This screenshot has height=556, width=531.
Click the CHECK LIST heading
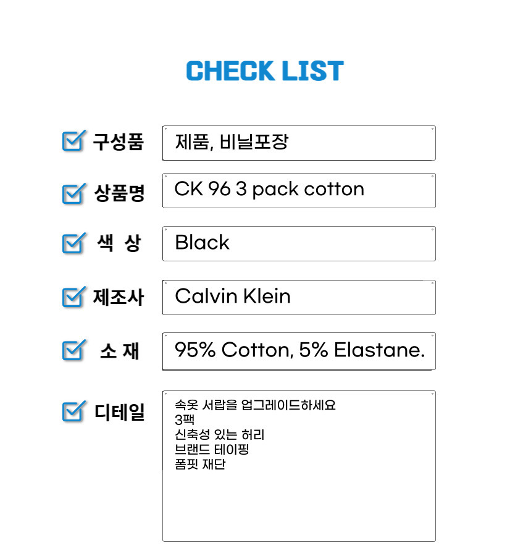tap(265, 72)
